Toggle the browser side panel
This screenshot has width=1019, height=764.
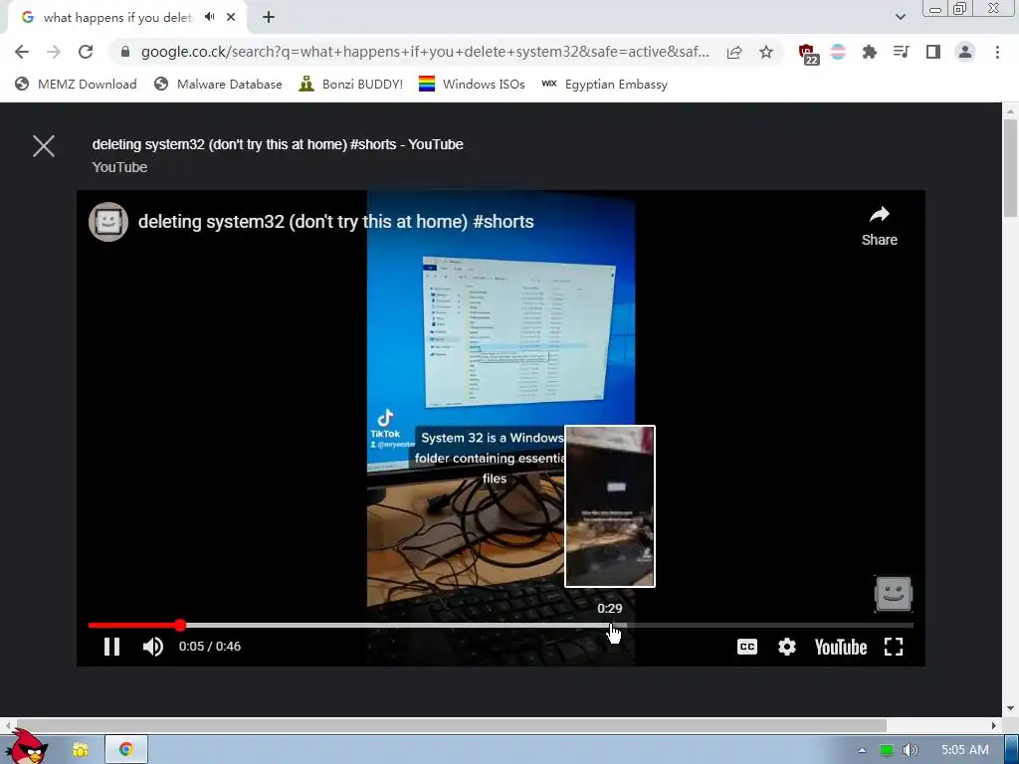(933, 52)
